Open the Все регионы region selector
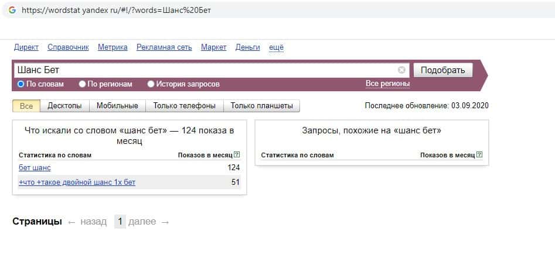The image size is (555, 255). (x=387, y=84)
